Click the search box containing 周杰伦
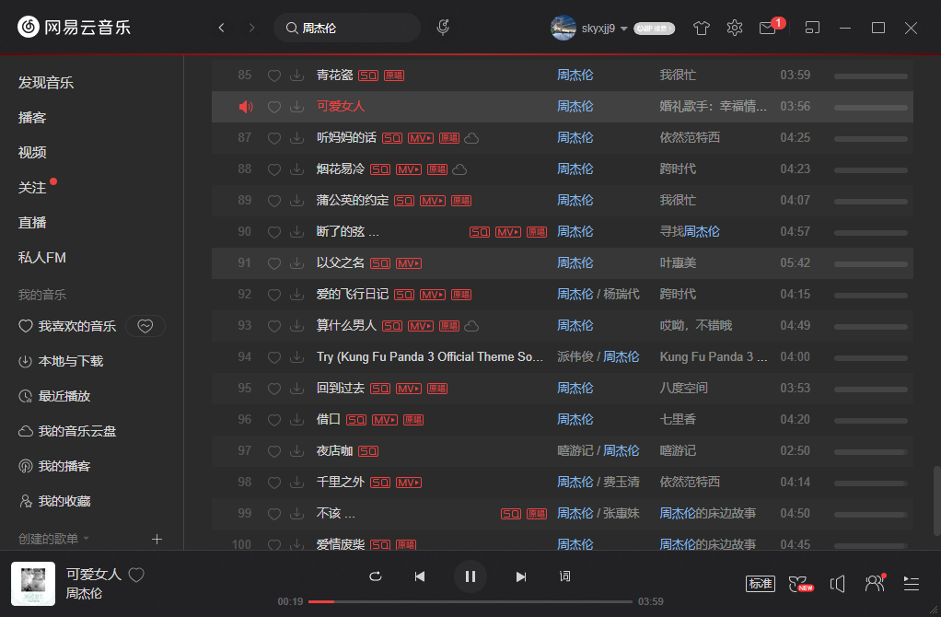Screen dimensions: 941x617 pos(347,28)
